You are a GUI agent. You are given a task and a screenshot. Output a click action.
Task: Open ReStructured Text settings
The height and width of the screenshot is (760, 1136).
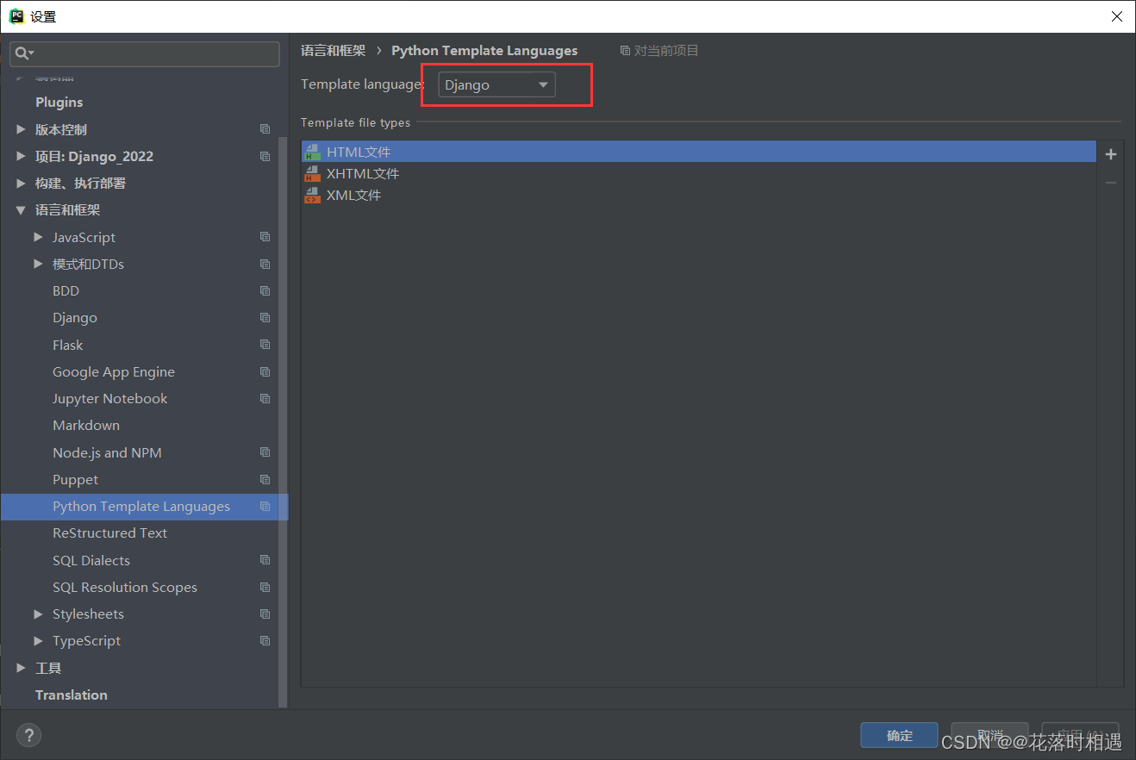[x=110, y=533]
